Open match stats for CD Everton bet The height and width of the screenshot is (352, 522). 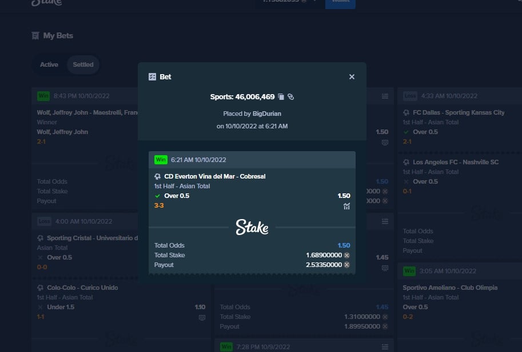(x=346, y=206)
